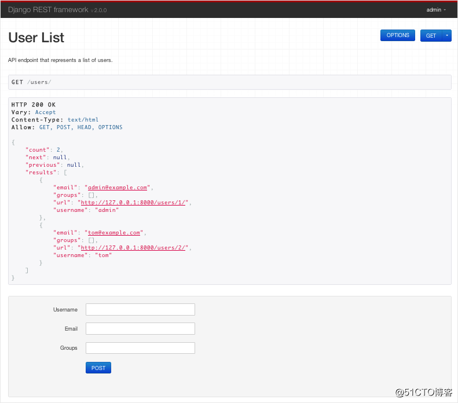Focus the Groups input field

[140, 348]
